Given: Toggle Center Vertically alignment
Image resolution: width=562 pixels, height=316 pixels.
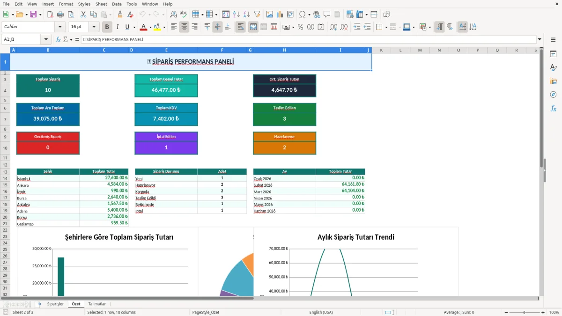Looking at the screenshot, I should click(217, 27).
